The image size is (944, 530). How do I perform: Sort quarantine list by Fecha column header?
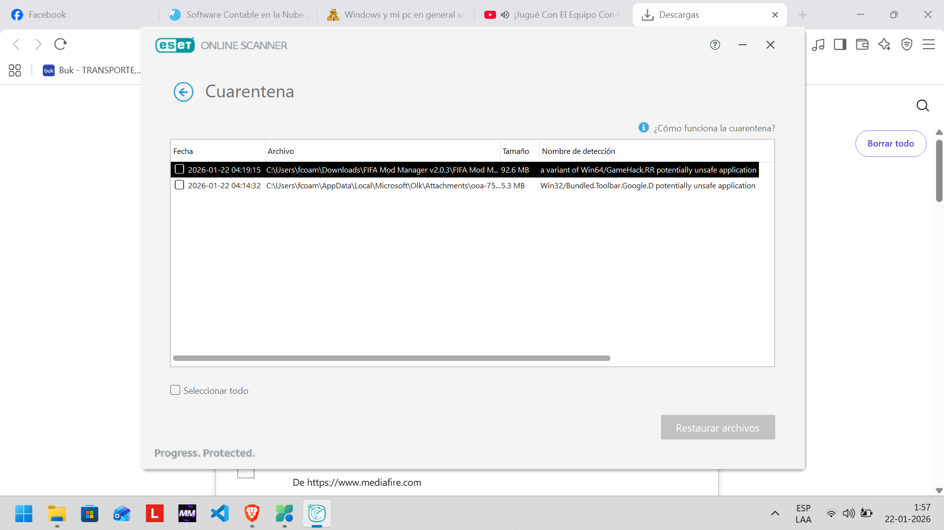[217, 151]
